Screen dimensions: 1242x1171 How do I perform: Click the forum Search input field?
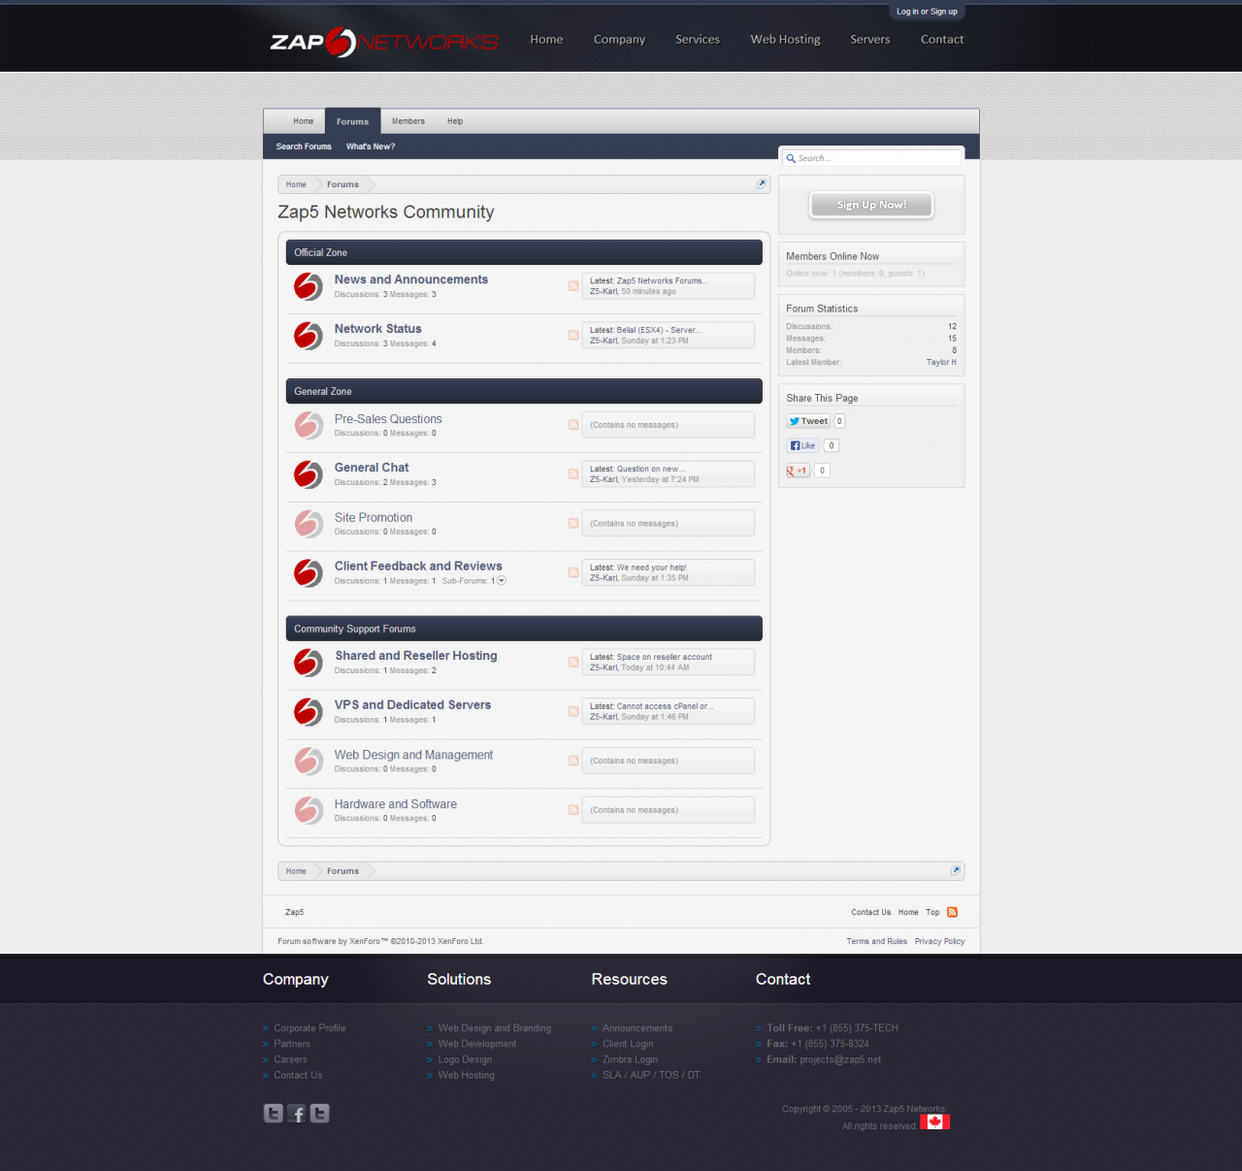(x=872, y=158)
